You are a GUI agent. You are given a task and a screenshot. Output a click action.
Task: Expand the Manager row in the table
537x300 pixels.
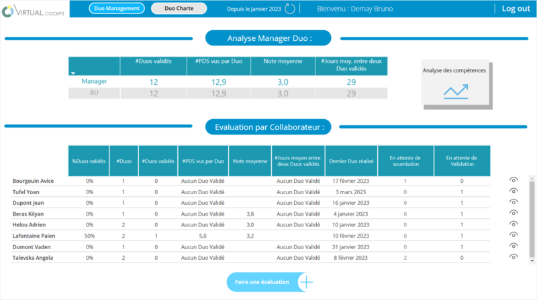[x=94, y=81]
